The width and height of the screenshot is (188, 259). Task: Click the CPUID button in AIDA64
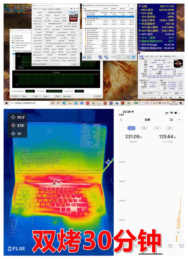tap(58, 96)
